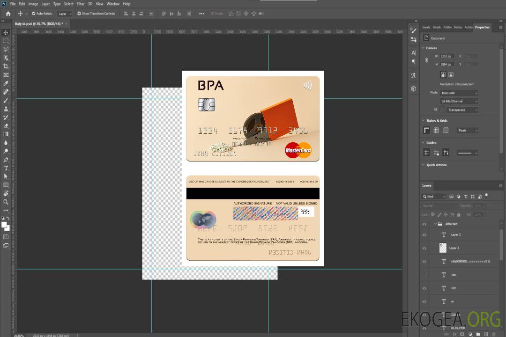The height and width of the screenshot is (337, 506).
Task: Select the Hand tool
Action: tap(6, 193)
